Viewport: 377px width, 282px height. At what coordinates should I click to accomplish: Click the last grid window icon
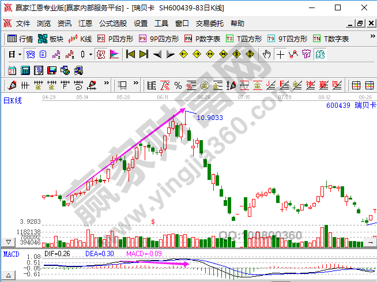pos(370,85)
